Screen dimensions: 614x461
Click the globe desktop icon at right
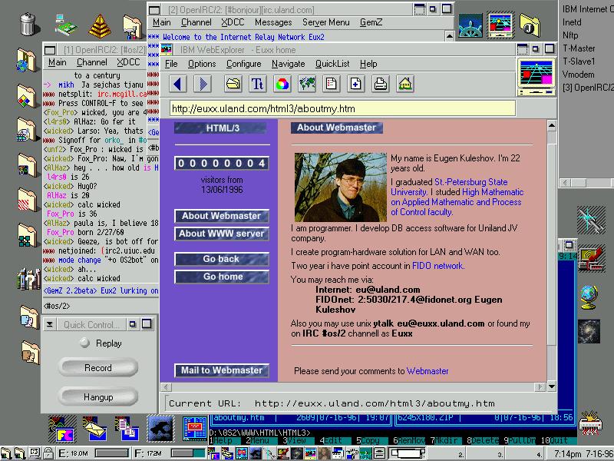pos(589,297)
